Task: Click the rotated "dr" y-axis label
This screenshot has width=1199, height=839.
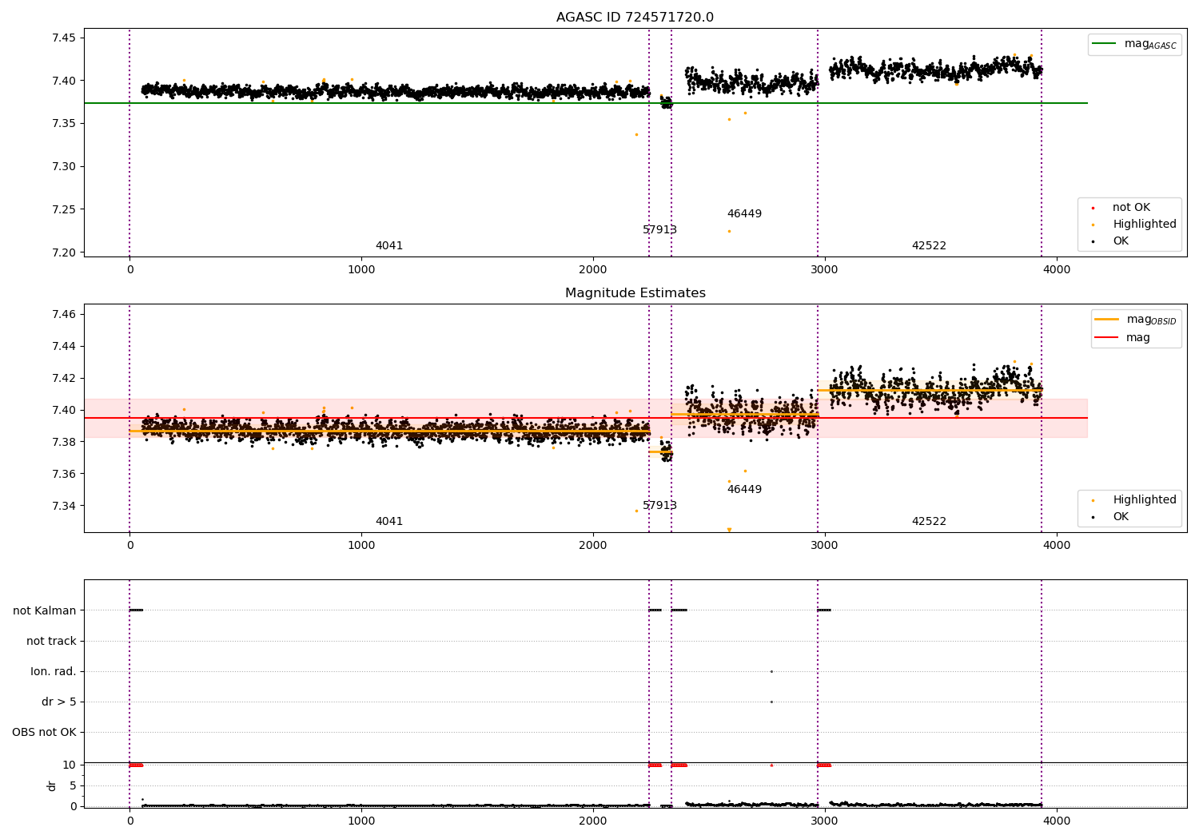Action: (52, 785)
